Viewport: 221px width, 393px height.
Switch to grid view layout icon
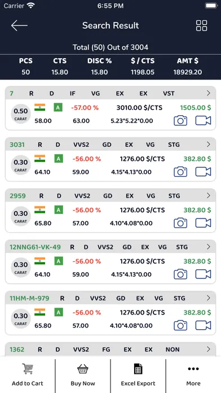pyautogui.click(x=201, y=25)
